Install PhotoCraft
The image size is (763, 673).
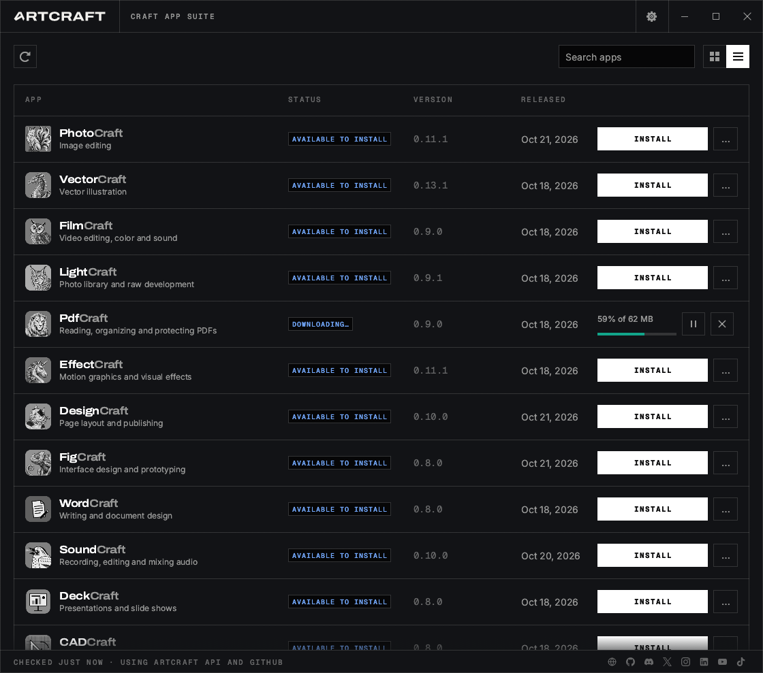652,139
